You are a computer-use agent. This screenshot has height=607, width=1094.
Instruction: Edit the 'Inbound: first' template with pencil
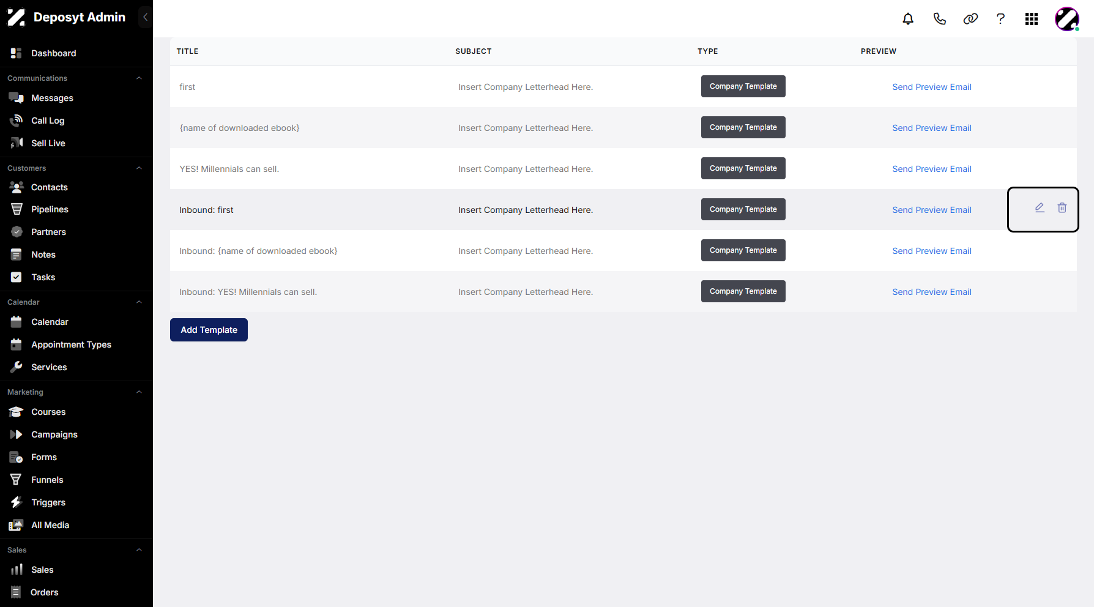tap(1040, 208)
